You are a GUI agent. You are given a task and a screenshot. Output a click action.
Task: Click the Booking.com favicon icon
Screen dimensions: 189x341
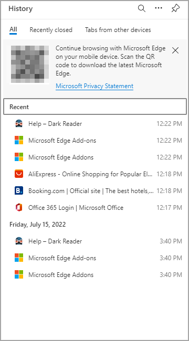pyautogui.click(x=19, y=191)
